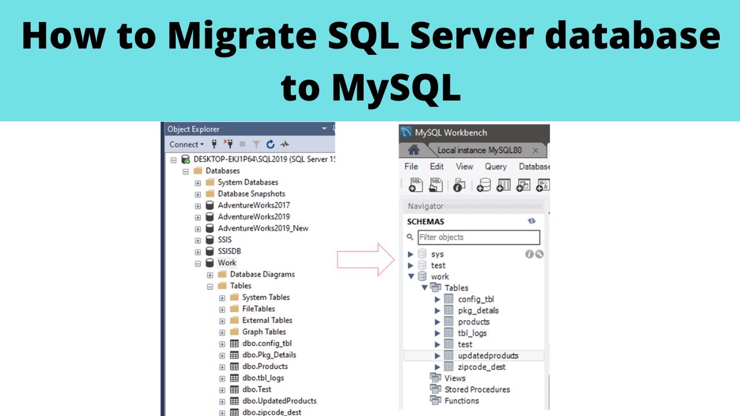This screenshot has width=740, height=416.
Task: Expand the System Databases folder
Action: tap(198, 183)
